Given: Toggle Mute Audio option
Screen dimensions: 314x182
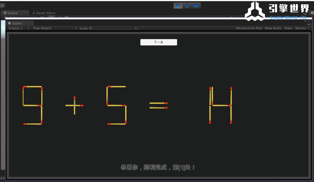Looking at the screenshot, I should [273, 28].
